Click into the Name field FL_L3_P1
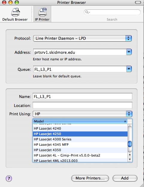Image resolution: width=144 pixels, height=187 pixels. point(82,96)
